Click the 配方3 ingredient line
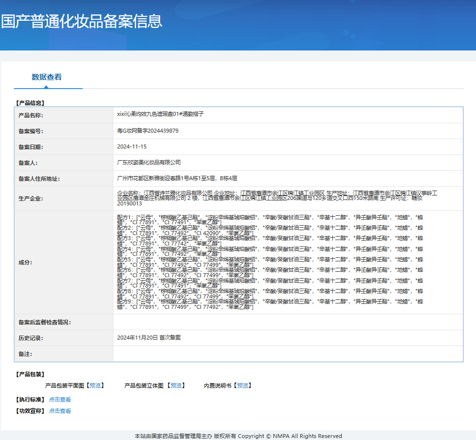 tap(270, 241)
